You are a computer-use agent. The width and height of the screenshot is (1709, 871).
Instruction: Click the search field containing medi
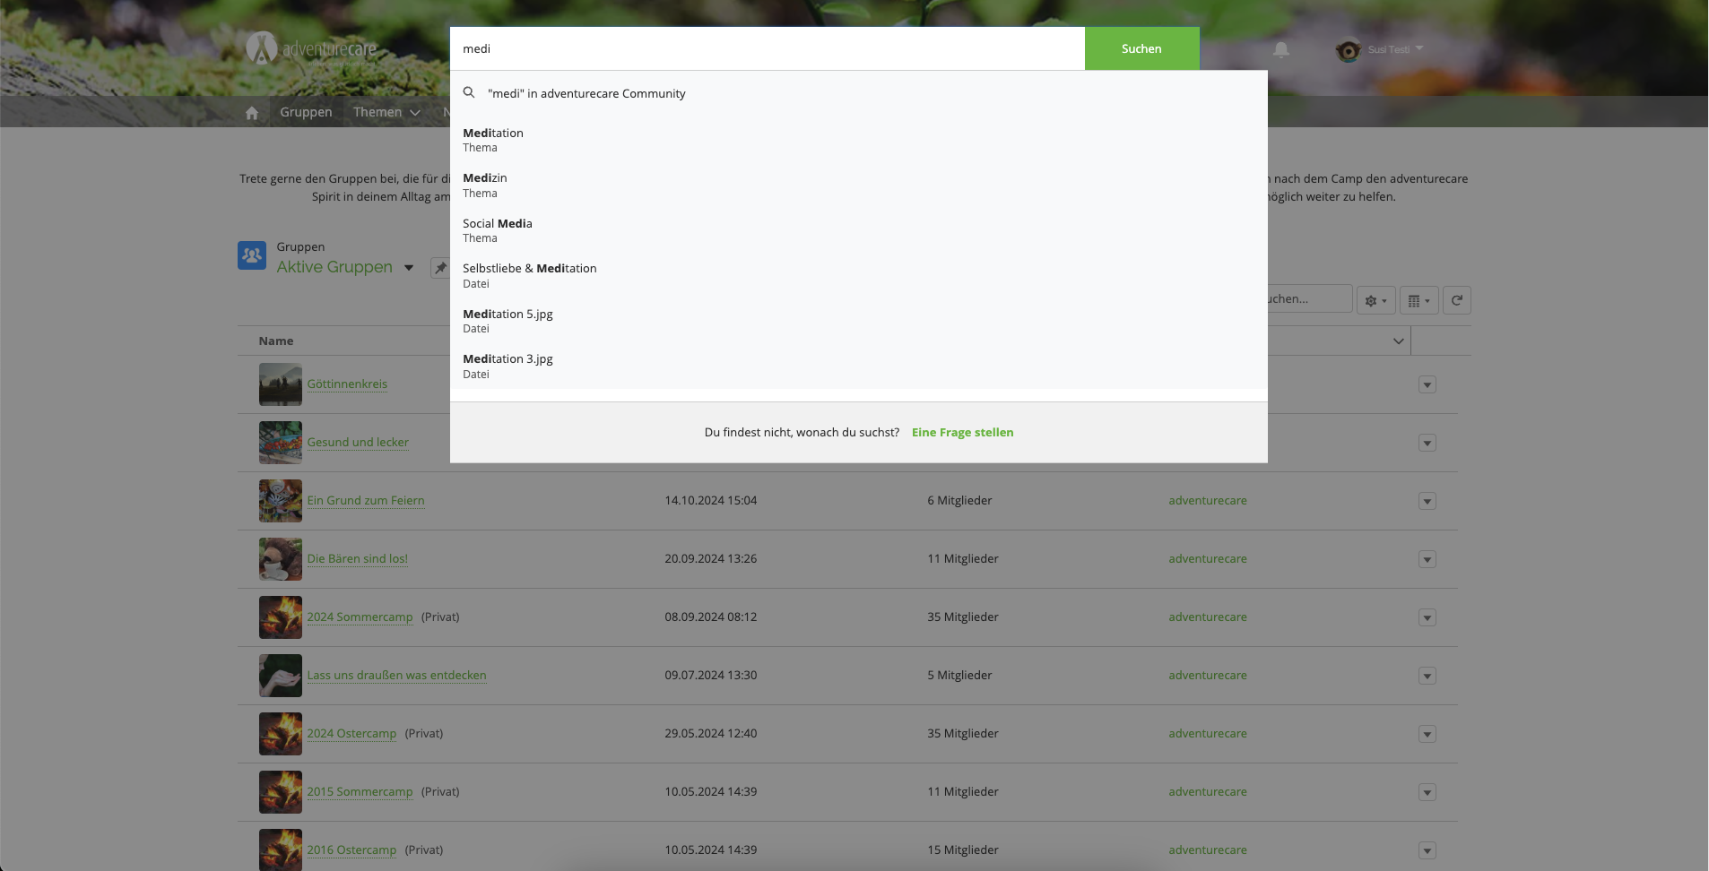(767, 48)
